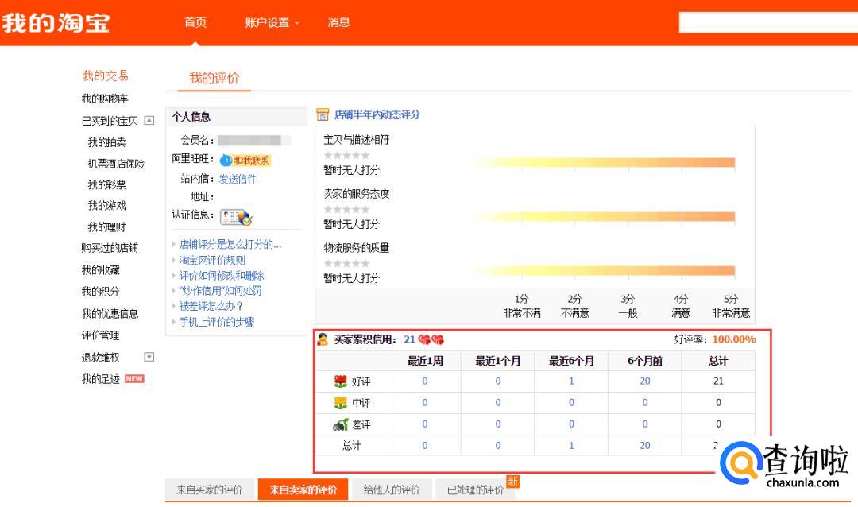
Task: Open 我的游戏 sidebar item
Action: [106, 205]
